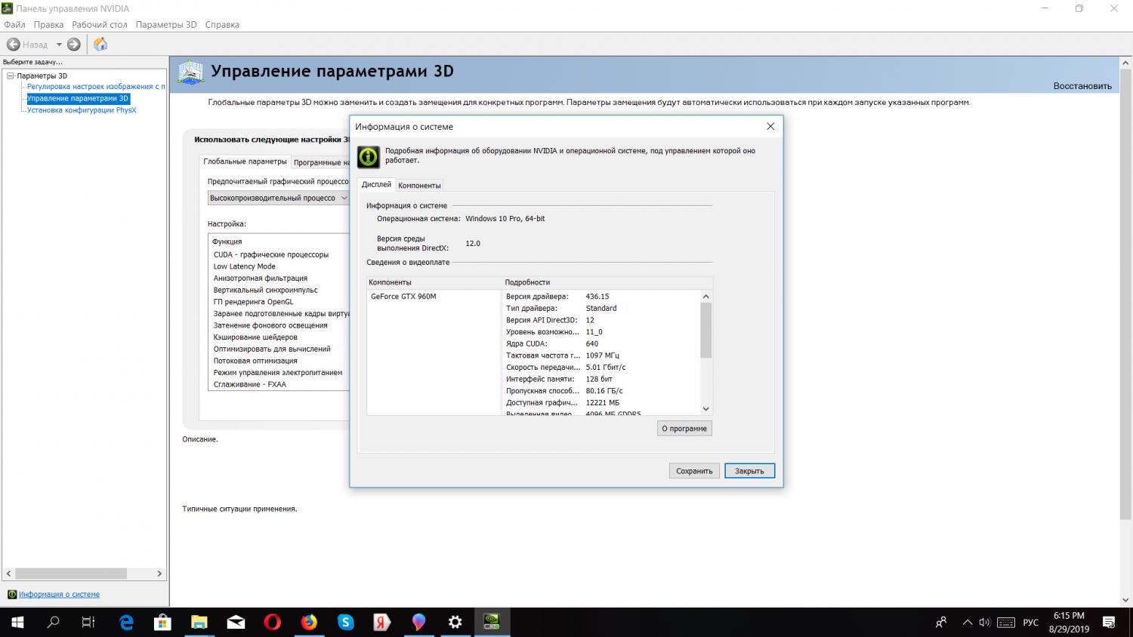Open Информация о системе link
1133x637 pixels.
59,595
